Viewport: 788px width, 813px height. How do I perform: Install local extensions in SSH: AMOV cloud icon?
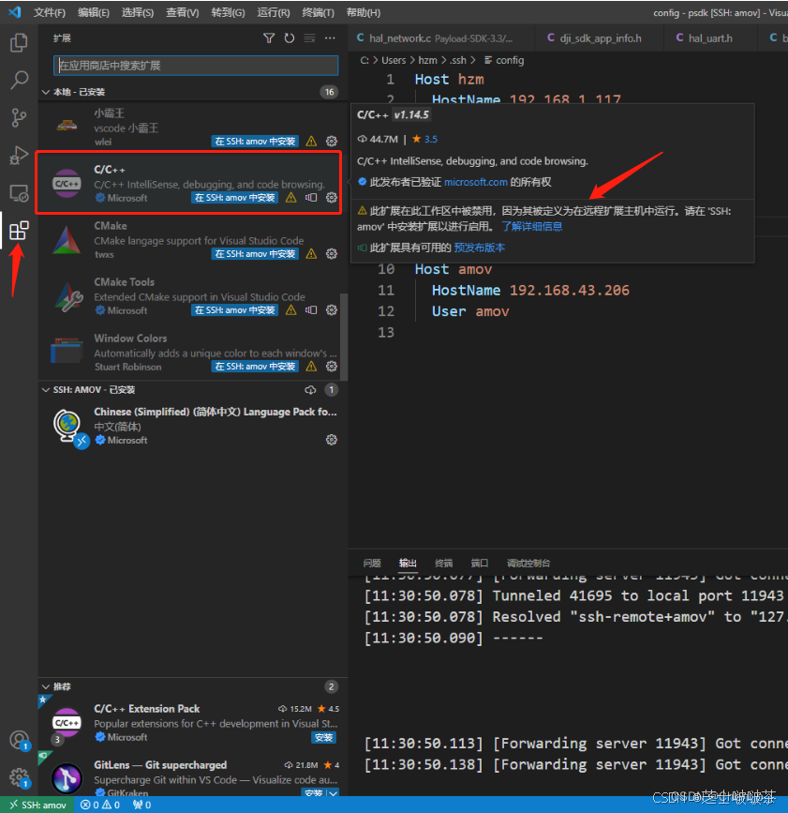(310, 390)
